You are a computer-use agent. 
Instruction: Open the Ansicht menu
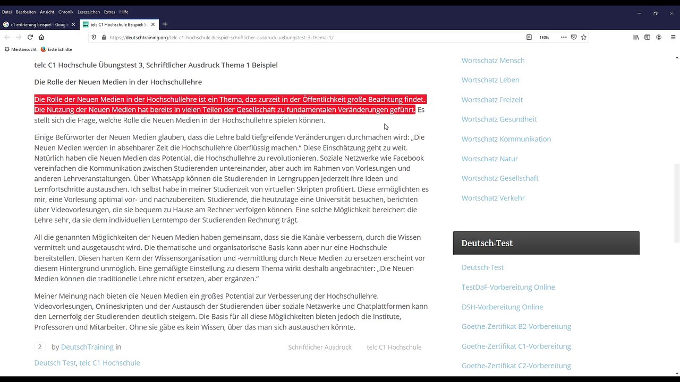[x=47, y=12]
